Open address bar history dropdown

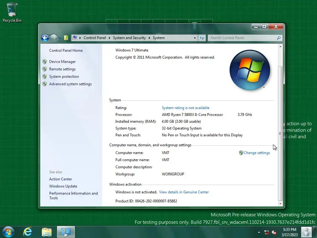(x=195, y=38)
